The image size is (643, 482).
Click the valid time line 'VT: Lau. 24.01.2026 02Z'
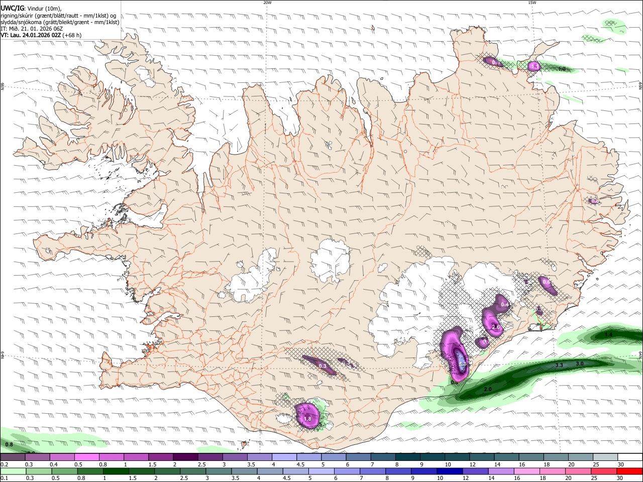coord(31,35)
